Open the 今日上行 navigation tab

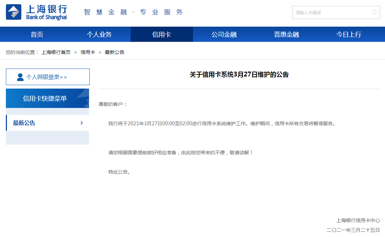coord(349,34)
